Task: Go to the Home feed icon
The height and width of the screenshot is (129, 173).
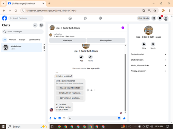Action: (x=70, y=18)
